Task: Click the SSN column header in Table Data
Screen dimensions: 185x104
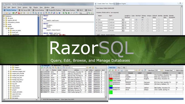Action: (x=119, y=73)
